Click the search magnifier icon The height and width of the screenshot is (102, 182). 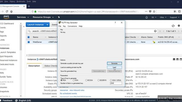click(29, 31)
